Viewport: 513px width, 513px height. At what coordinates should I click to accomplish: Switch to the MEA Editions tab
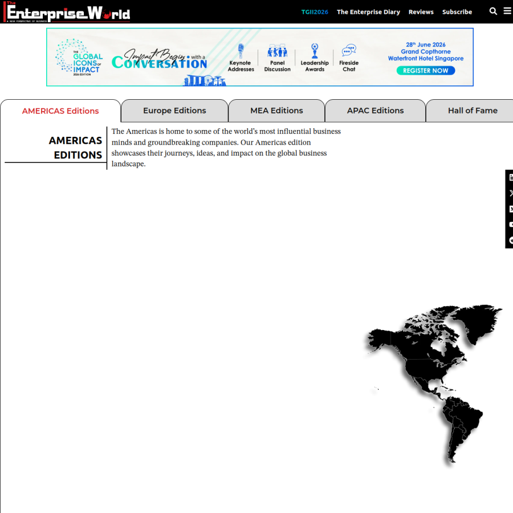click(x=277, y=111)
